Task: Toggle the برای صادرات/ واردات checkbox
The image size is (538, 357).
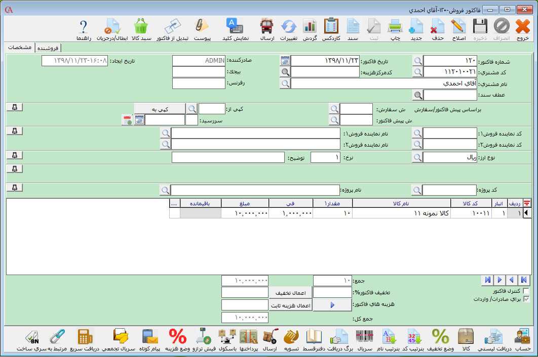Action: click(526, 299)
